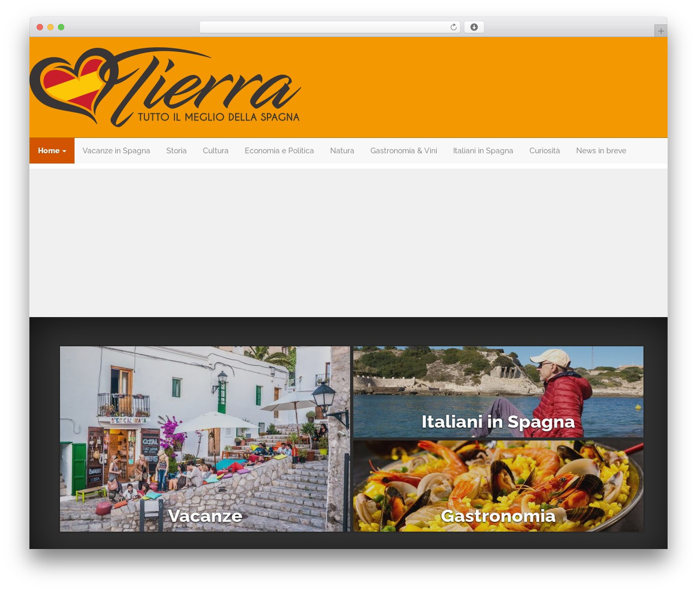Close the browser window with red button
The width and height of the screenshot is (697, 591).
pos(40,27)
